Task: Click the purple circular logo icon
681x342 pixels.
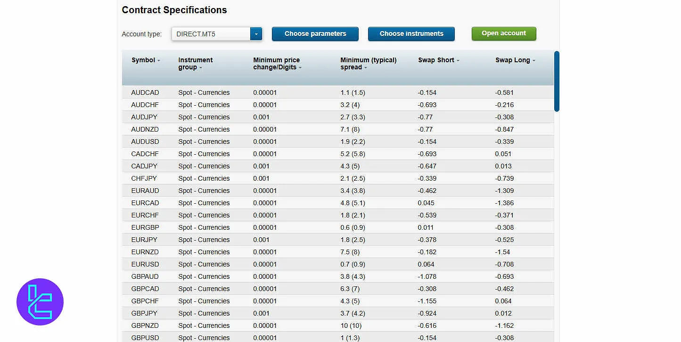Action: [x=40, y=302]
